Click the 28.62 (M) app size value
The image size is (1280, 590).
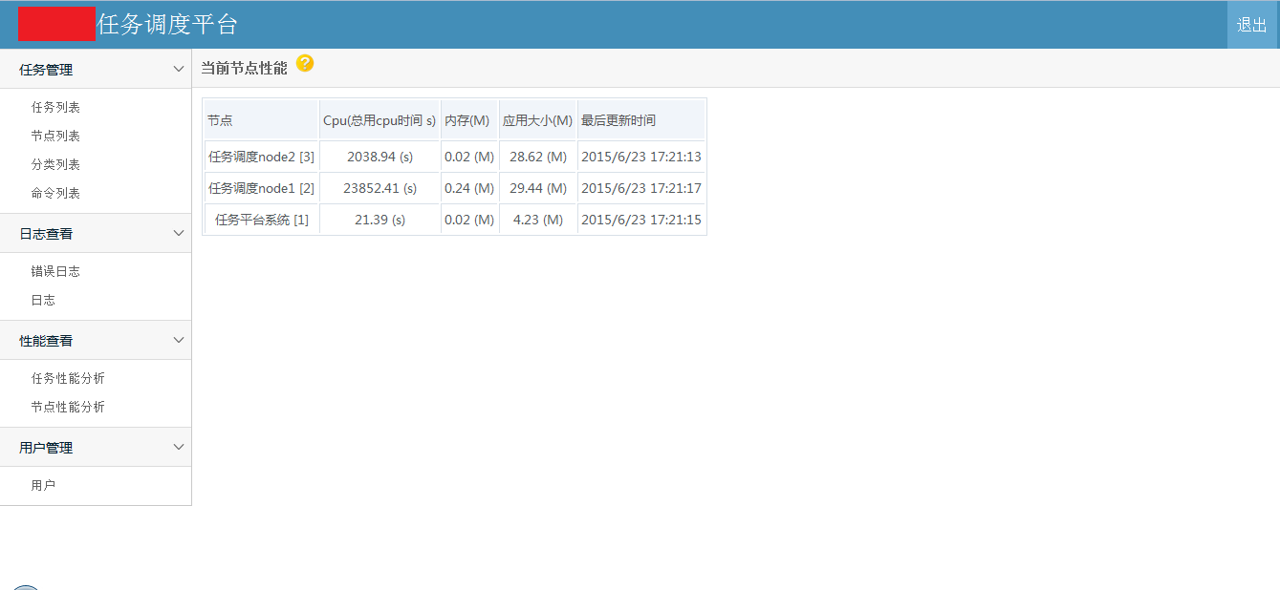click(538, 157)
